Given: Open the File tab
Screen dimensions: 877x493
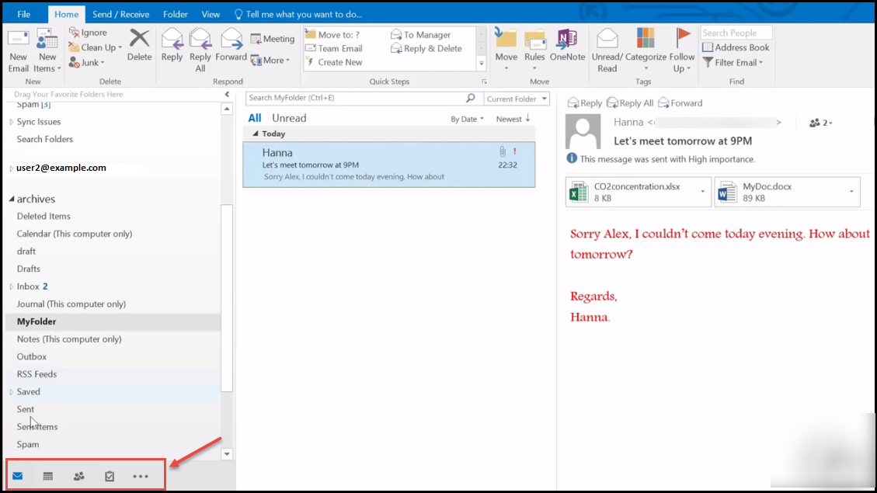Looking at the screenshot, I should point(23,14).
